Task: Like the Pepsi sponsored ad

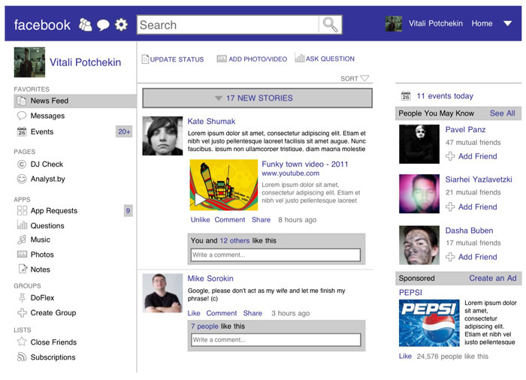Action: 405,356
